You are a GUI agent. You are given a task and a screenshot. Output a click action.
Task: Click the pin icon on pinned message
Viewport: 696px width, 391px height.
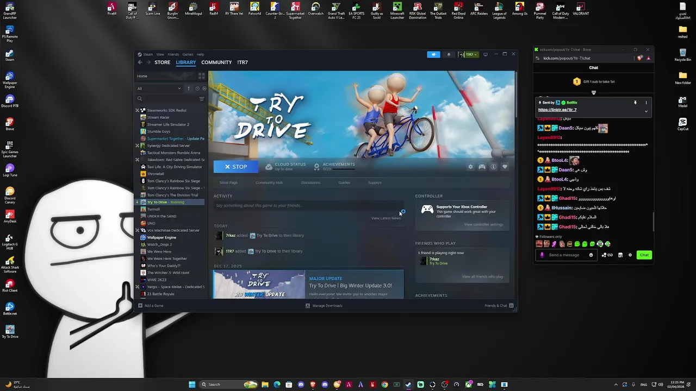635,103
